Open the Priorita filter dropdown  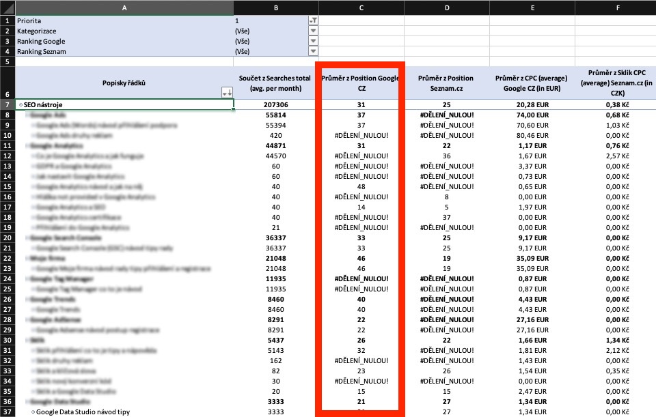click(x=313, y=20)
